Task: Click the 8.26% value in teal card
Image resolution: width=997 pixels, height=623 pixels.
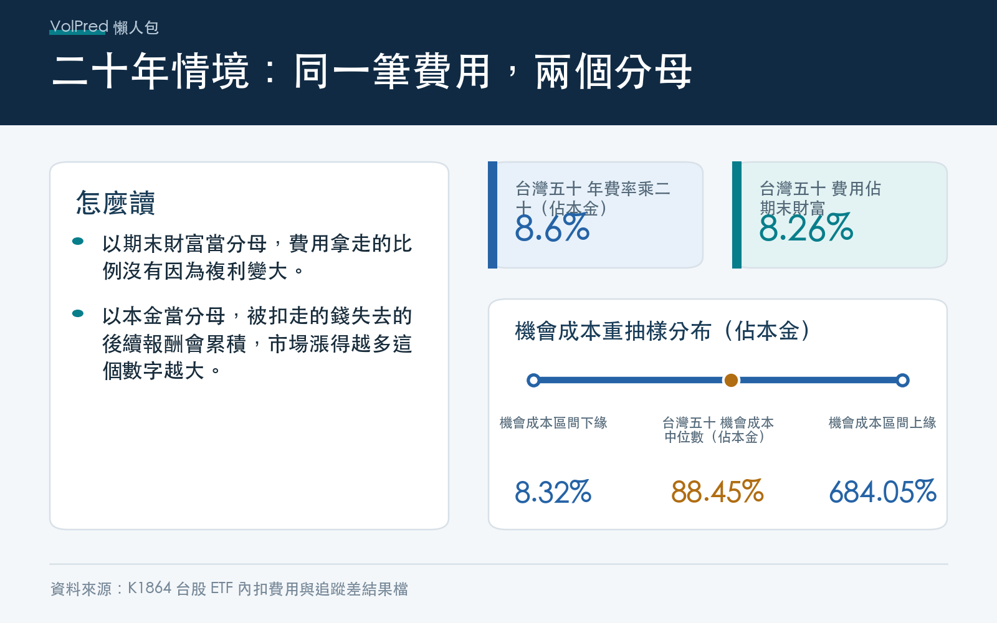Action: 806,227
